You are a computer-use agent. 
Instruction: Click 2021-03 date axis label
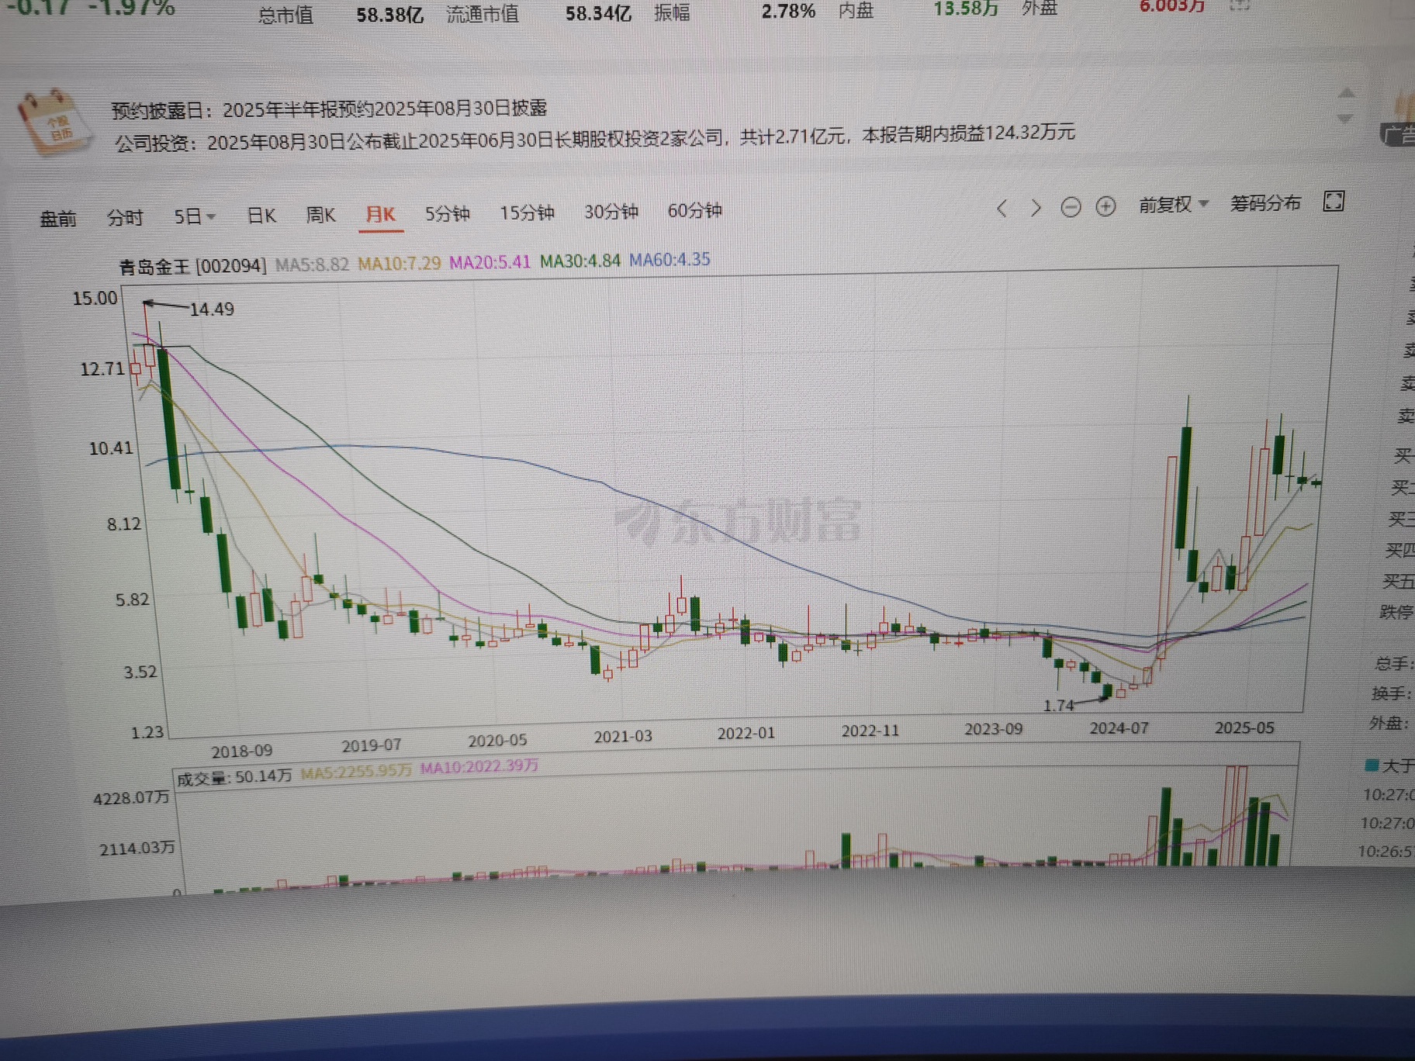pos(622,736)
